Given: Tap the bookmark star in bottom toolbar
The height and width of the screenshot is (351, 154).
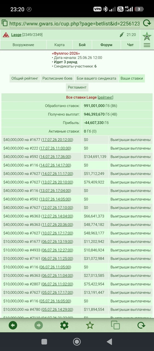Looking at the screenshot, I should 90,325.
